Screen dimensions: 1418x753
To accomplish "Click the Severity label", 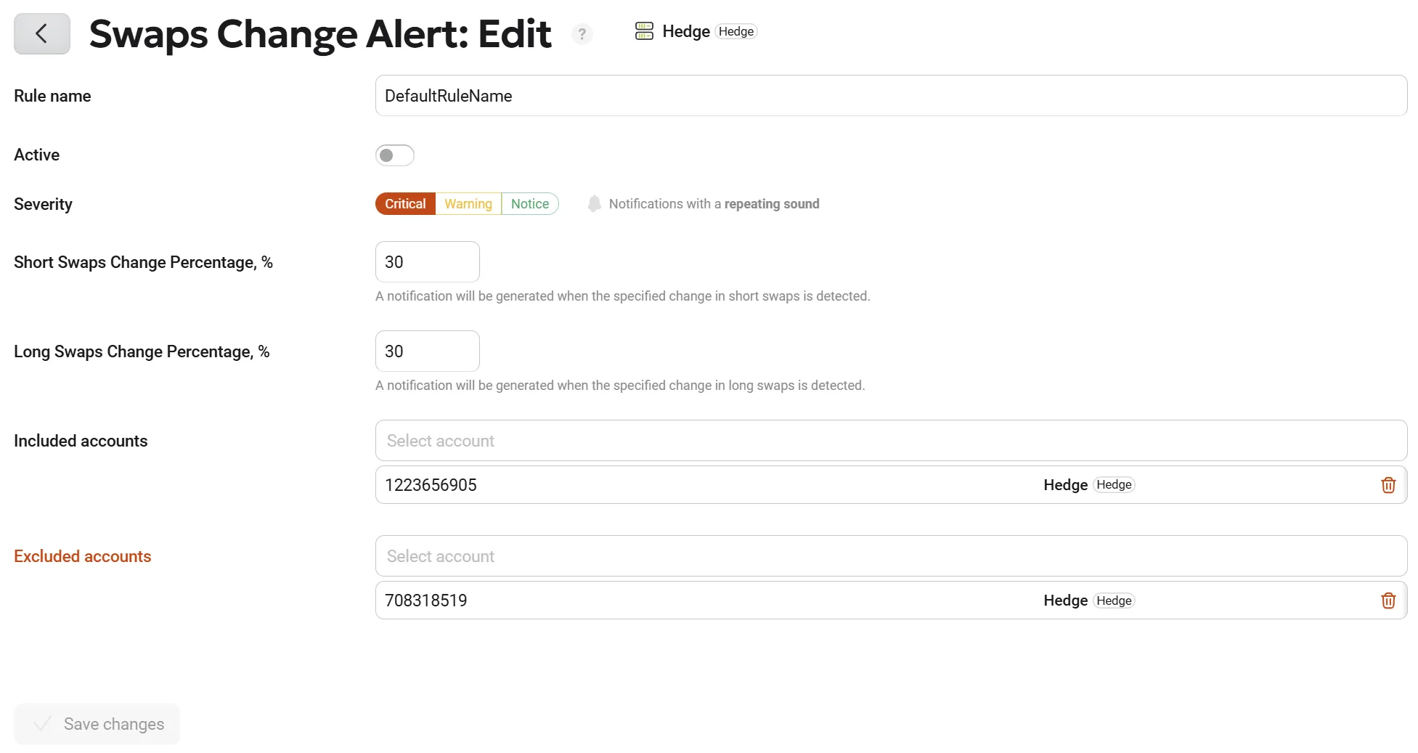I will pyautogui.click(x=43, y=204).
